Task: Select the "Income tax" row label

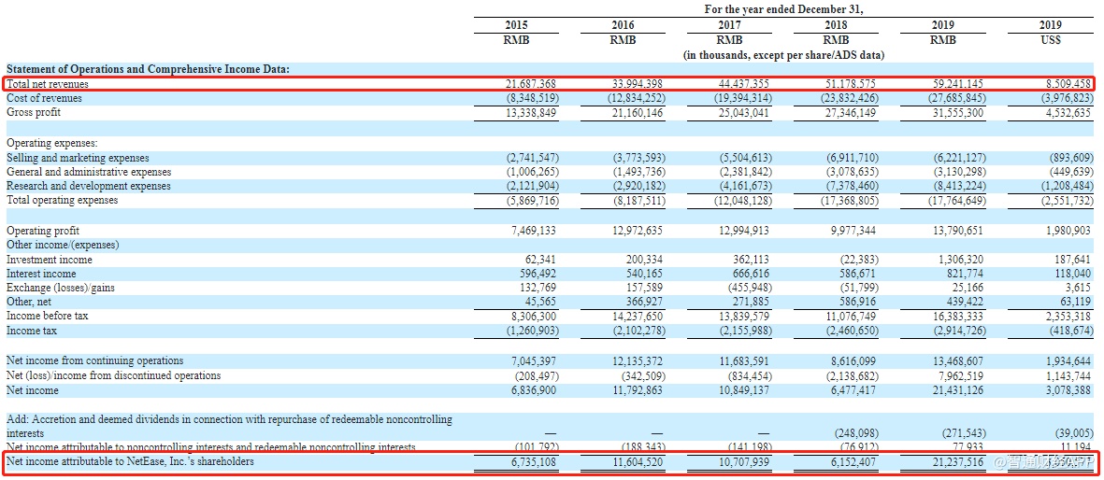Action: [32, 331]
